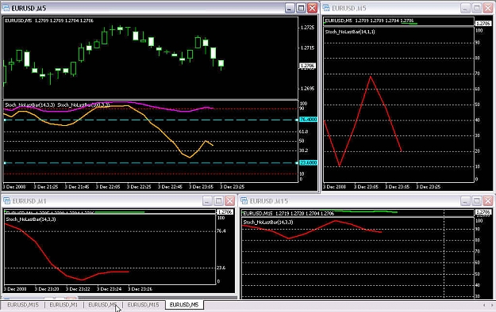Click the 76.4 scale value in M1 window
The image size is (496, 312).
click(221, 231)
